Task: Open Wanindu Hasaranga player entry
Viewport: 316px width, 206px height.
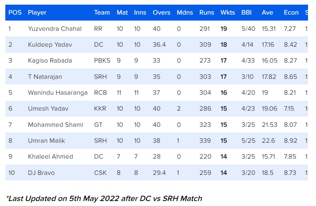Action: coord(58,93)
